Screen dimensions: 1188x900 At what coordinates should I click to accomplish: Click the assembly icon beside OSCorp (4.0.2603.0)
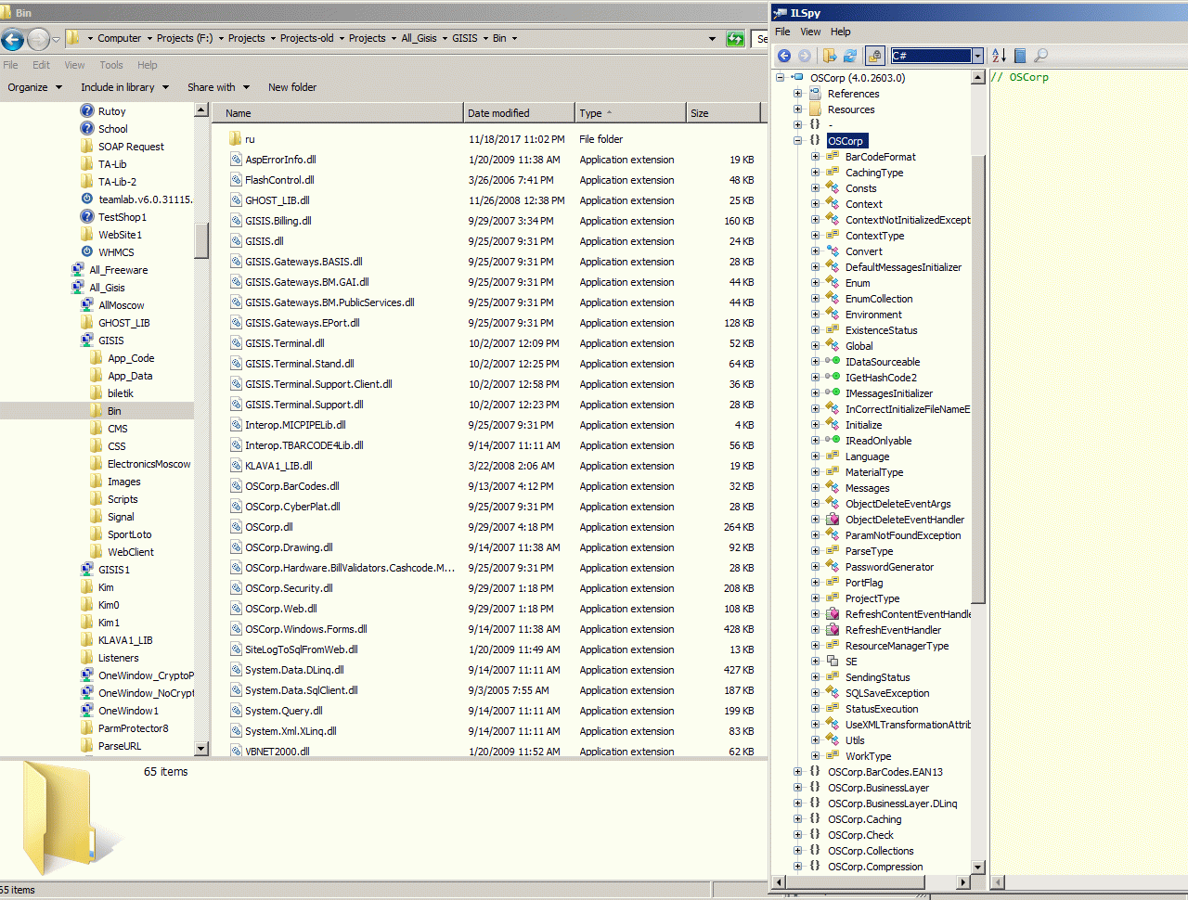click(797, 78)
